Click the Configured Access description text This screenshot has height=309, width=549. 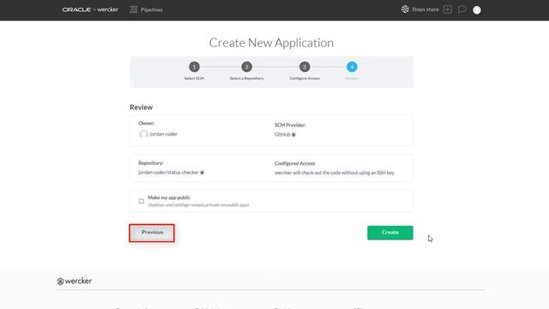tap(335, 173)
